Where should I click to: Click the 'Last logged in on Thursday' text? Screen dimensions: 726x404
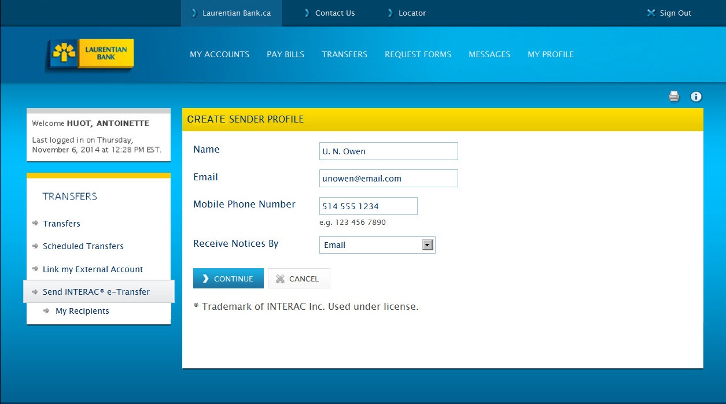click(x=97, y=144)
